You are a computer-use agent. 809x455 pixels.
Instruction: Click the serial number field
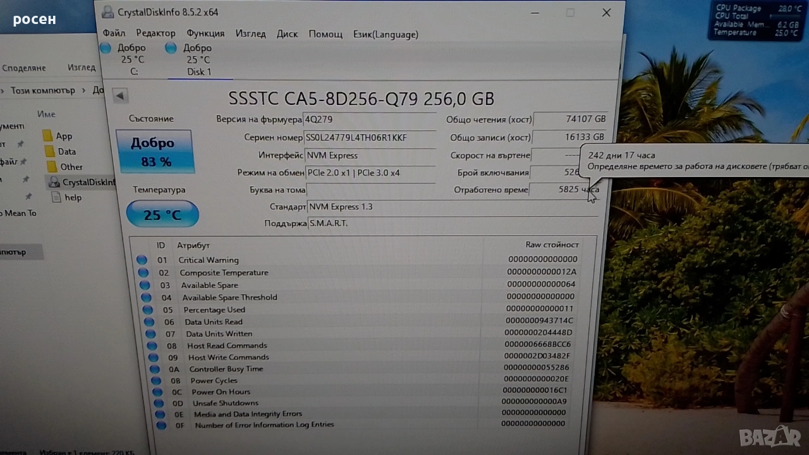[370, 138]
